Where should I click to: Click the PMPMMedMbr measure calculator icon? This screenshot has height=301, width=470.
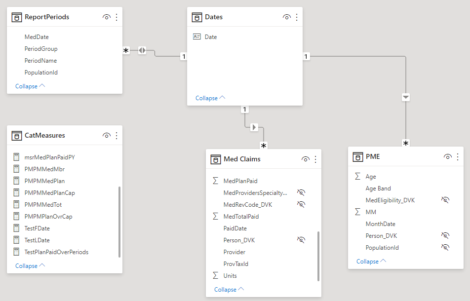coord(16,169)
